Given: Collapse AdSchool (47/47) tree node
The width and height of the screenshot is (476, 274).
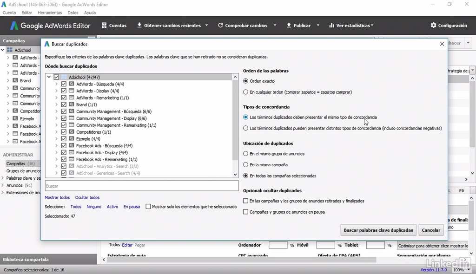Looking at the screenshot, I should [49, 77].
